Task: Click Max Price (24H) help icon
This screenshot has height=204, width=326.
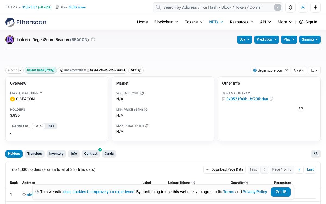Action: pos(147,126)
